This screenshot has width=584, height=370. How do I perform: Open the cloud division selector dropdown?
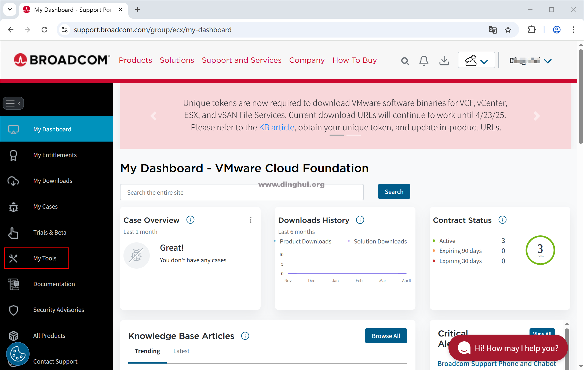[x=476, y=60]
